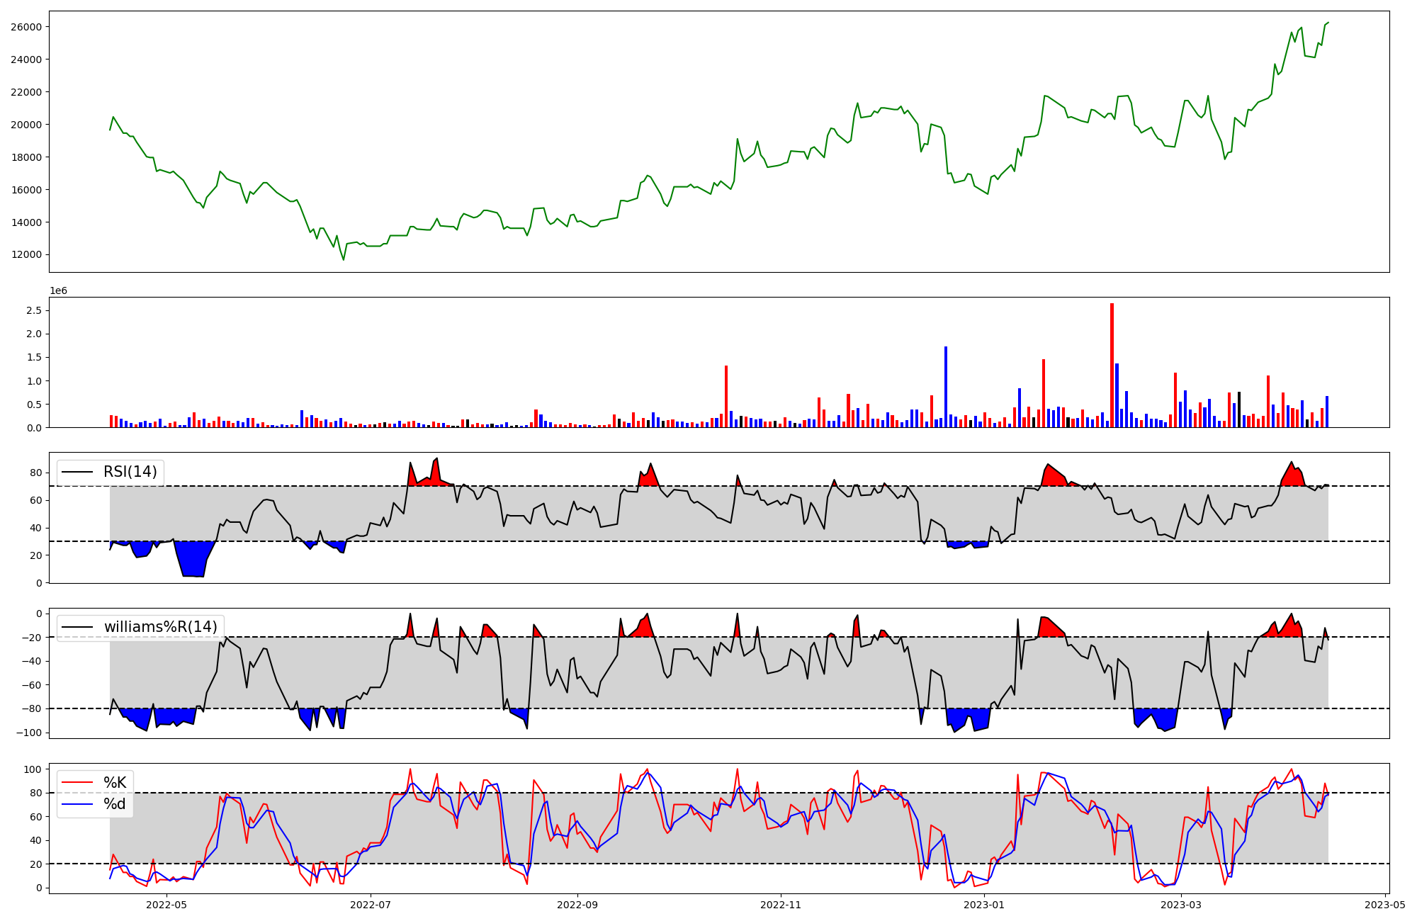
Task: Click the 2.5 volume axis tick label
Action: (x=33, y=310)
